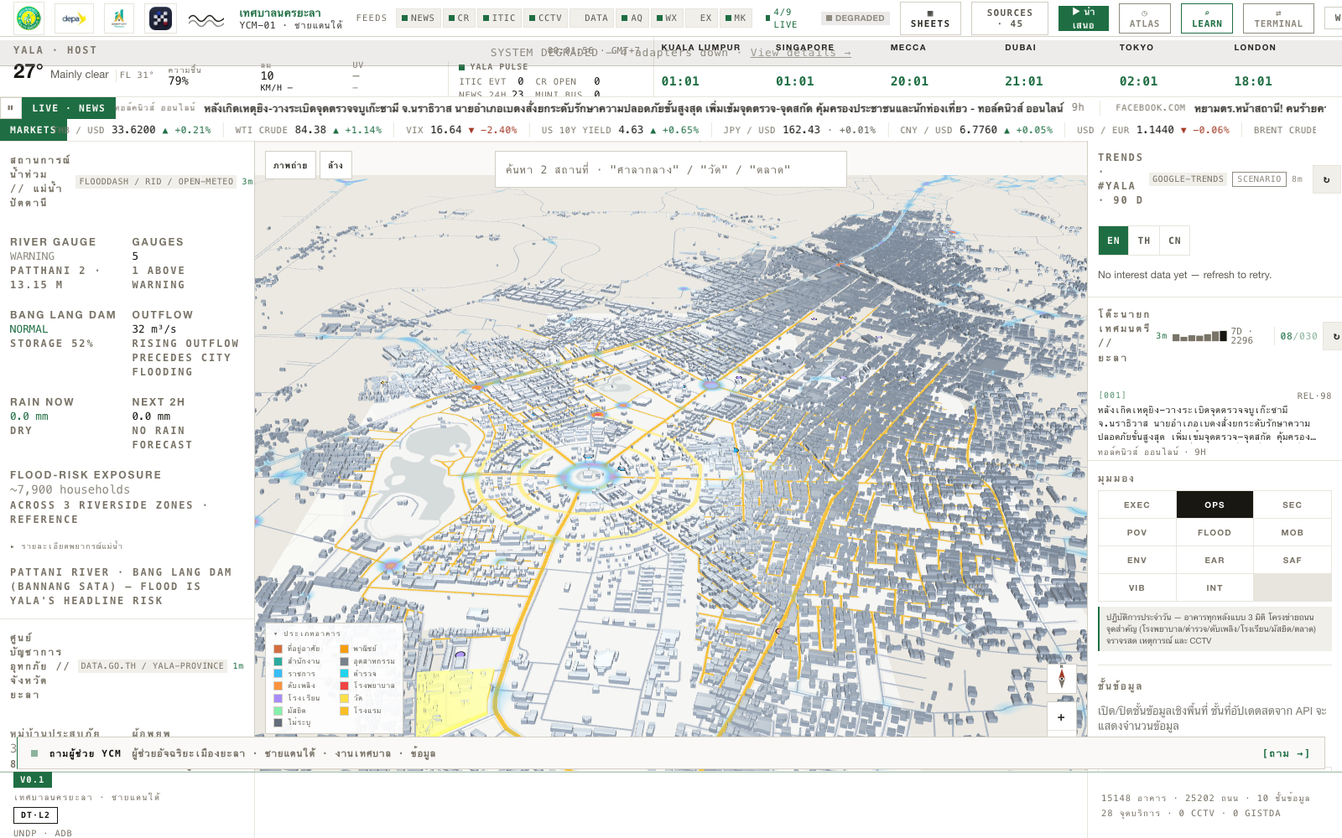Screen dimensions: 1342x838
Task: Click the Learn button
Action: [1207, 18]
